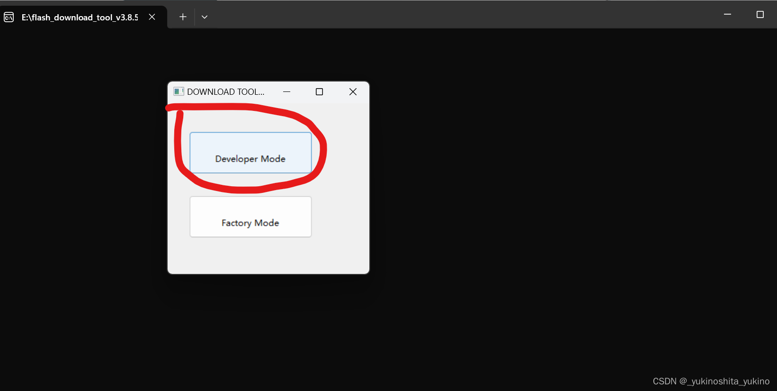Choose the Factory Mode button
The width and height of the screenshot is (777, 391).
coord(250,217)
